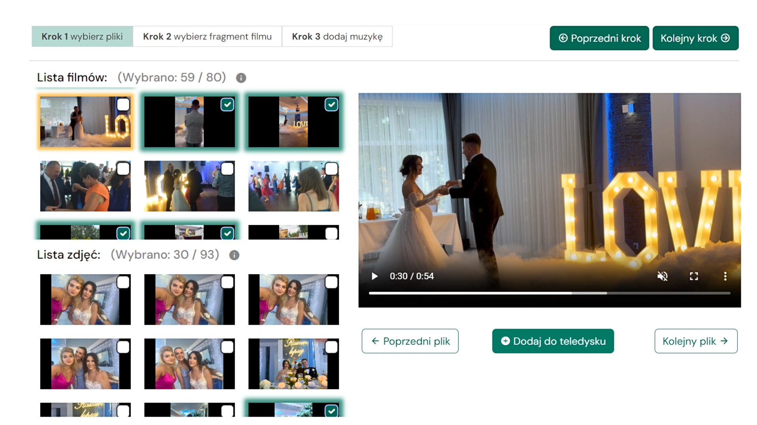Open Krok 1 wybierz pliki tab

coord(82,37)
